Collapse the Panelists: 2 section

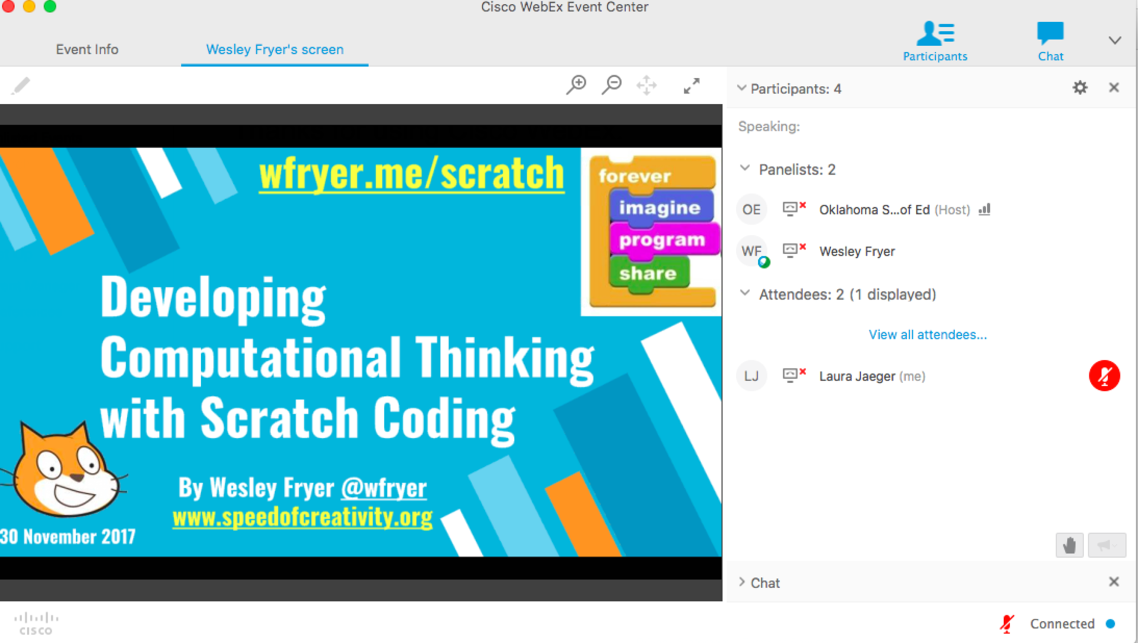(745, 169)
